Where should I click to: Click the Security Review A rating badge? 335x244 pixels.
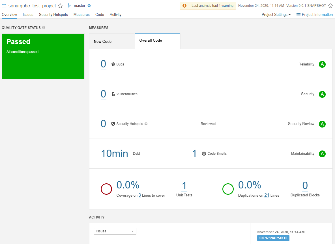(x=322, y=124)
